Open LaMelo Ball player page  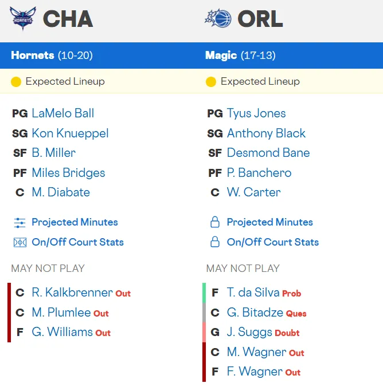[x=63, y=113]
